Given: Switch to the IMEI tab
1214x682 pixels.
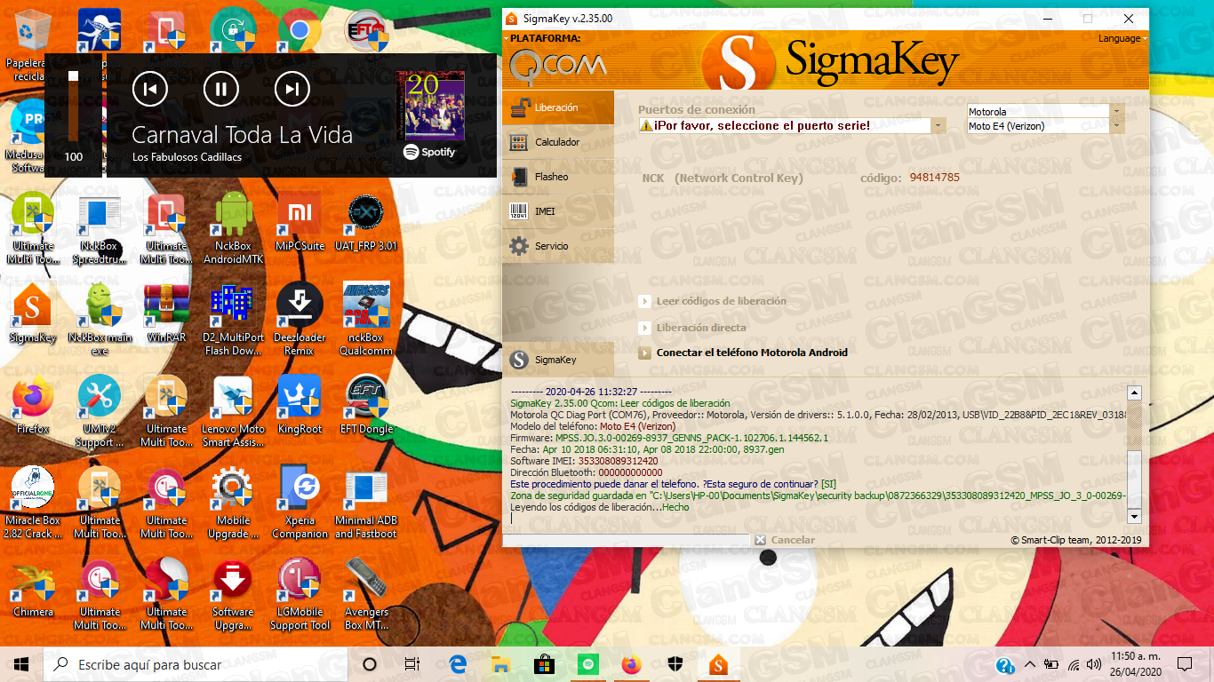Looking at the screenshot, I should click(x=557, y=211).
